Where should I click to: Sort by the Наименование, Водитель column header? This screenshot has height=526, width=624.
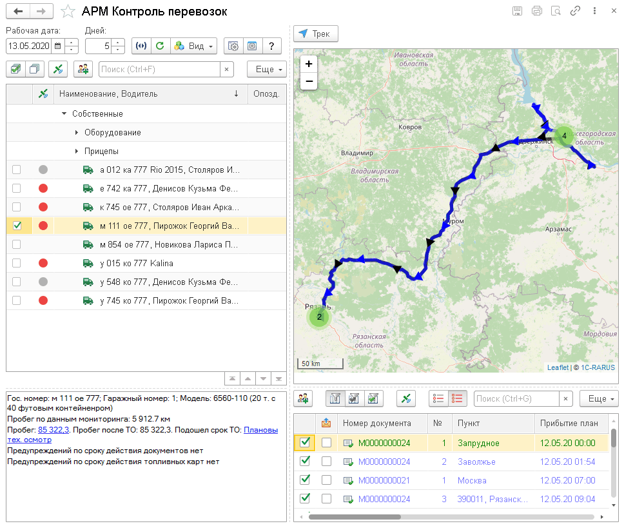click(150, 94)
